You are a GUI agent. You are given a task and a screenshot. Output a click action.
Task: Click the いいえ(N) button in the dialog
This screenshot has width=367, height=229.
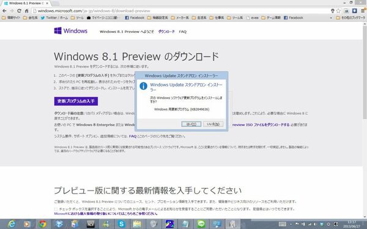click(x=213, y=124)
